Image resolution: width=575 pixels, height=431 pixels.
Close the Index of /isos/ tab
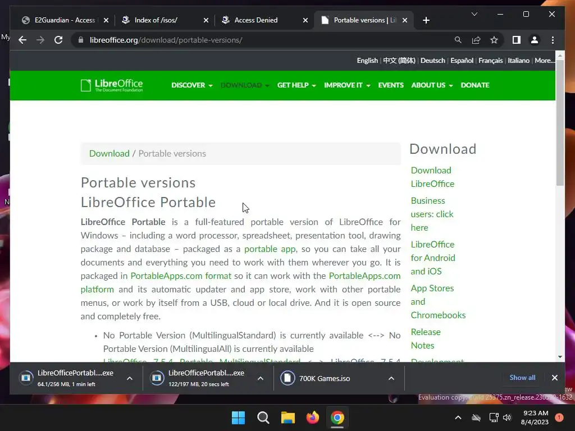(x=206, y=20)
